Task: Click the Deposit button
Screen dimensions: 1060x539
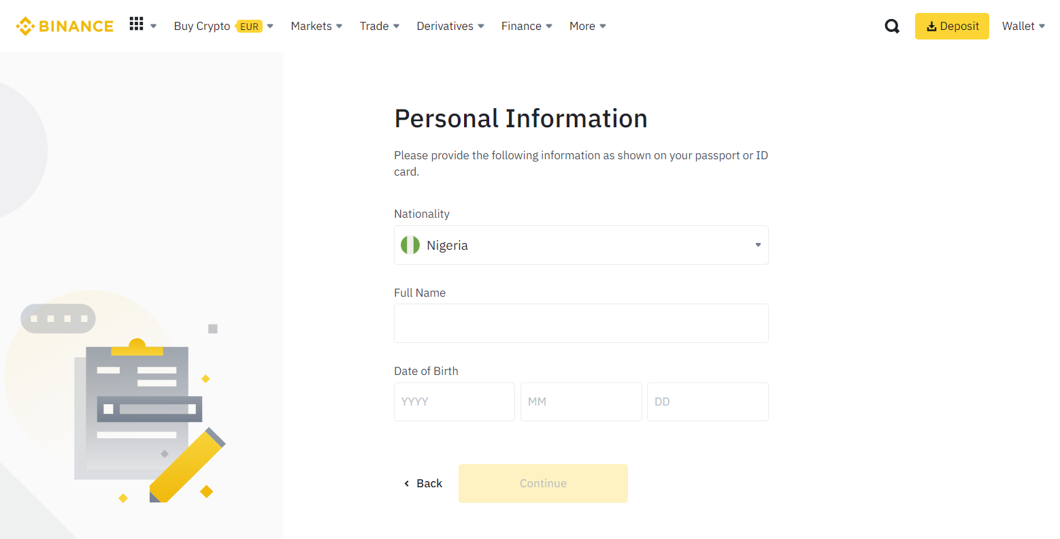Action: [x=952, y=26]
